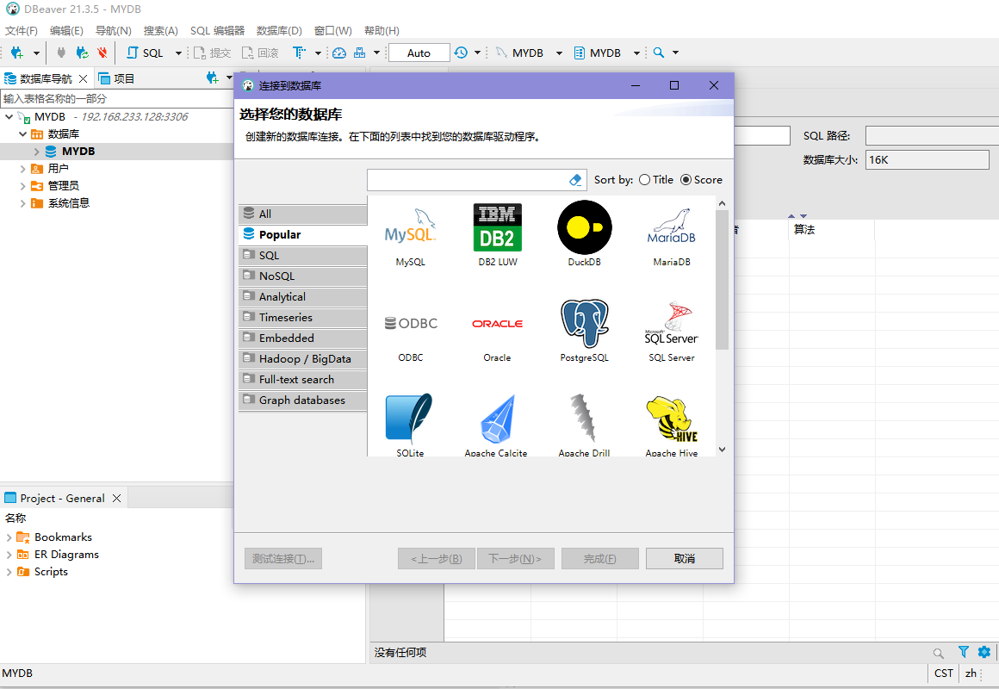Expand the Bookmarks project folder

pos(9,537)
